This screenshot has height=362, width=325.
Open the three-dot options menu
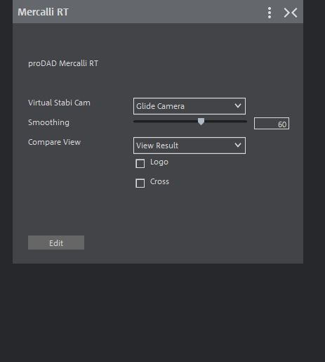point(270,13)
